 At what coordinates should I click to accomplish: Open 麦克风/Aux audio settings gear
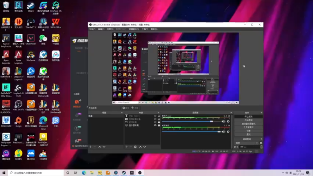tap(228, 121)
